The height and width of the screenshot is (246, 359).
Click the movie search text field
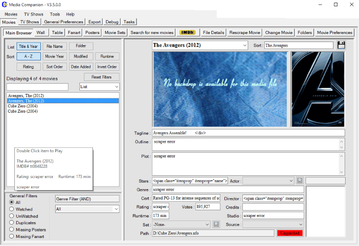[x=37, y=87]
